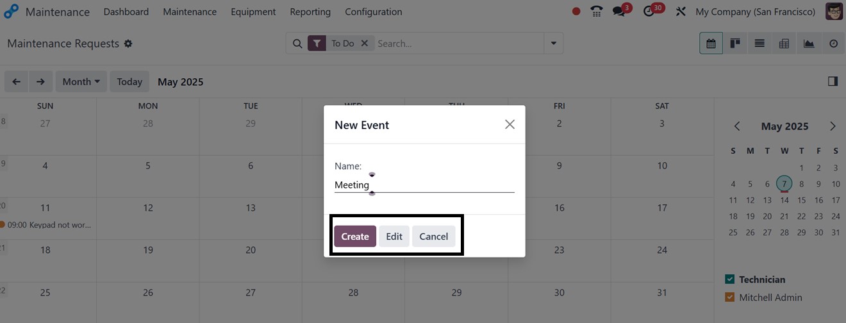This screenshot has height=323, width=846.
Task: Open the search options dropdown arrow
Action: [x=553, y=44]
